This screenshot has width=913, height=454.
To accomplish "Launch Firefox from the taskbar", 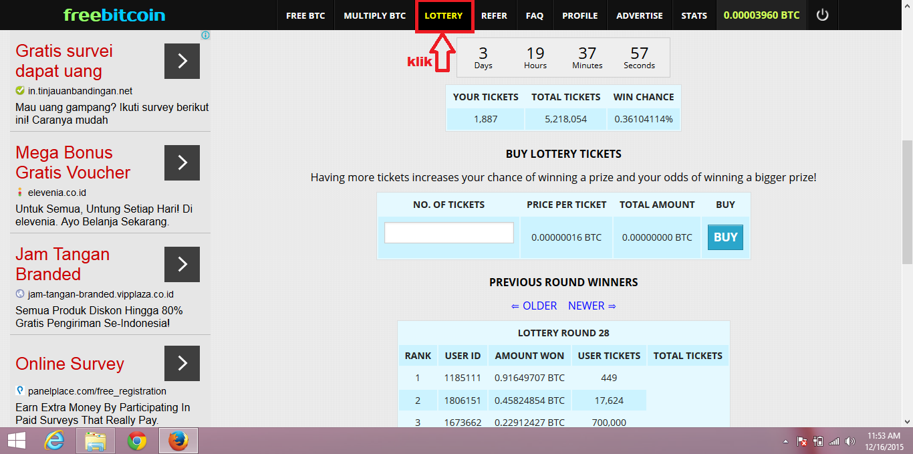I will (178, 441).
